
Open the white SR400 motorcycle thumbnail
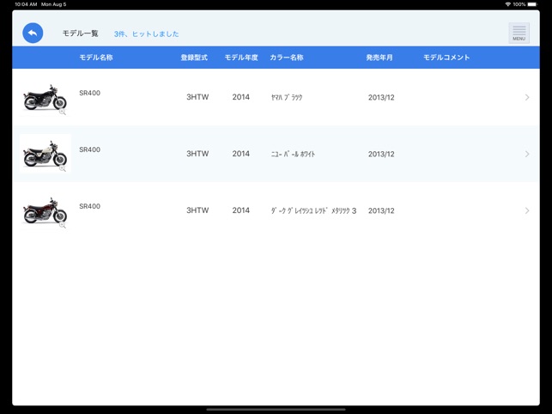pos(44,155)
